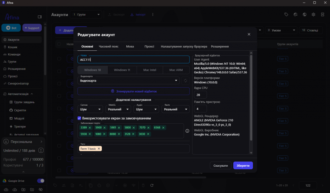This screenshot has width=330, height=193.
Task: Open the globe key proxy icon
Action: [x=296, y=14]
